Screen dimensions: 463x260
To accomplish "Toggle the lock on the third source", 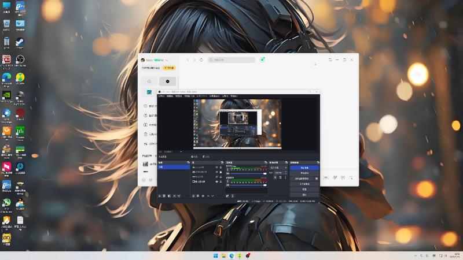I will coord(221,177).
